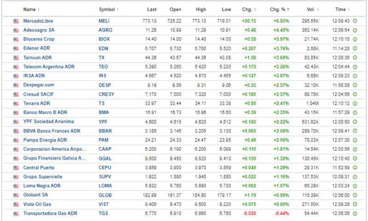Image resolution: width=368 pixels, height=221 pixels.
Task: Click the flag icon beside Banco Macro B ADR
Action: 16,113
